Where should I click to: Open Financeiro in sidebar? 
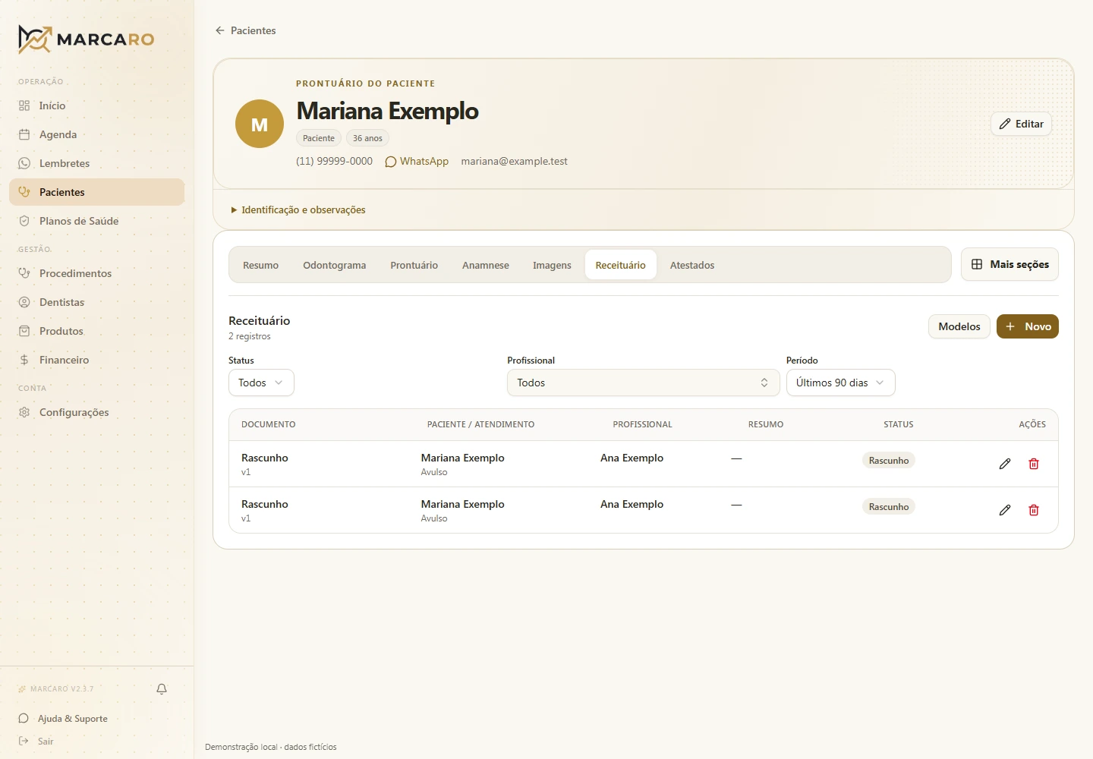[96, 360]
